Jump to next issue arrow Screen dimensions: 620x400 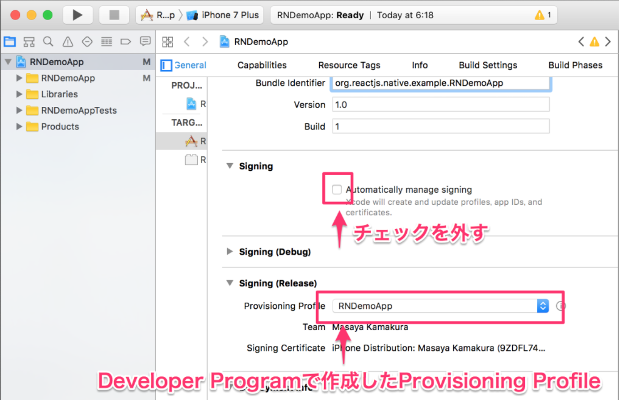pos(608,41)
